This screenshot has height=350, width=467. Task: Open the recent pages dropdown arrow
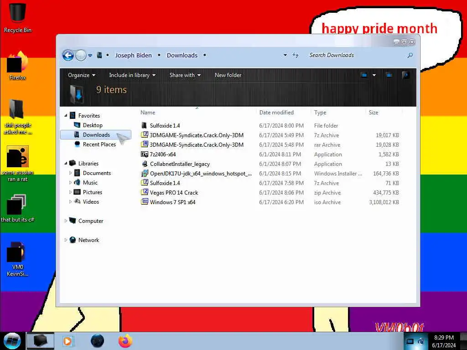tap(90, 55)
